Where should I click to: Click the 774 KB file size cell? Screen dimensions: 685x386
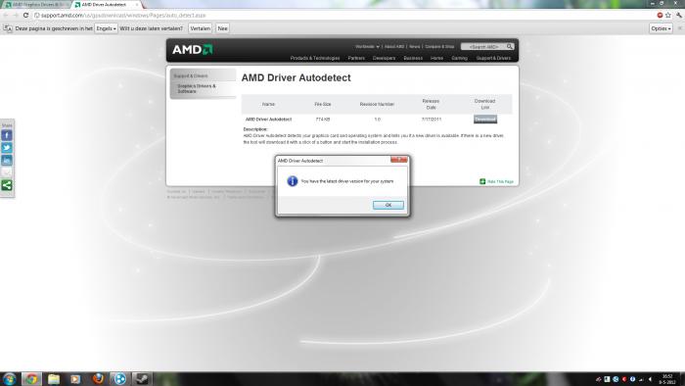coord(323,120)
